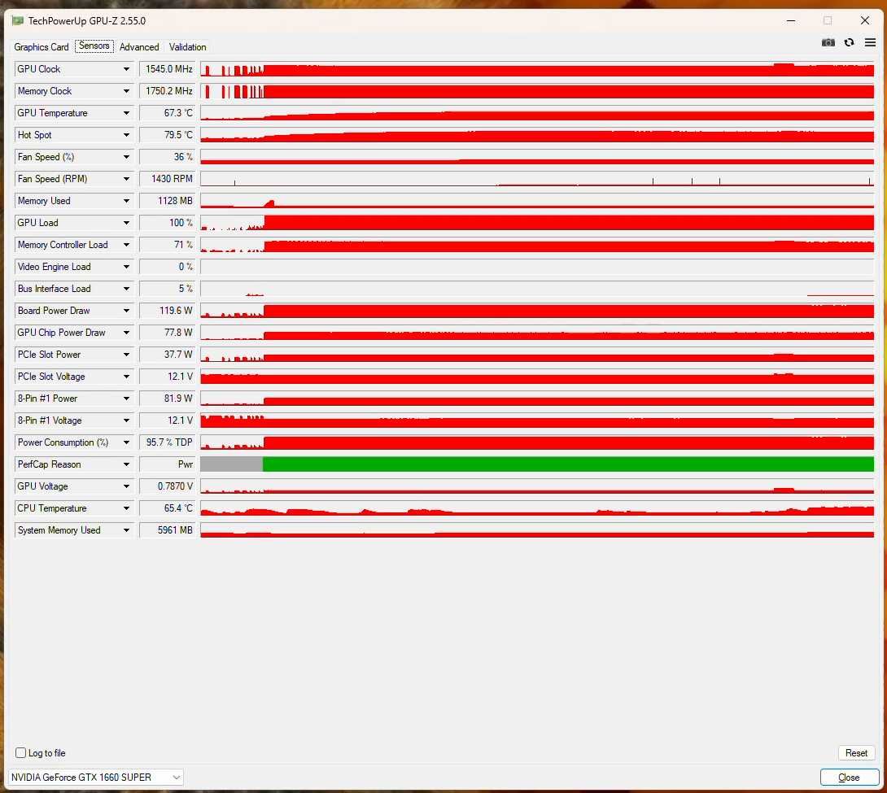
Task: Click the 1750.2 MHz Memory Clock value
Action: 168,91
